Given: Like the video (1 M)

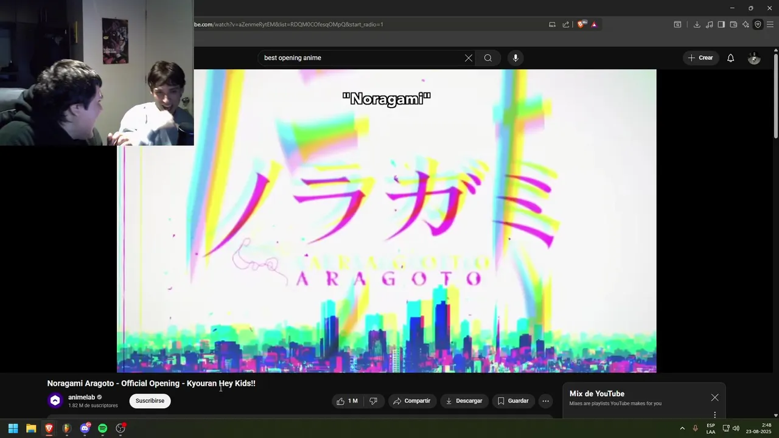Looking at the screenshot, I should pos(346,401).
